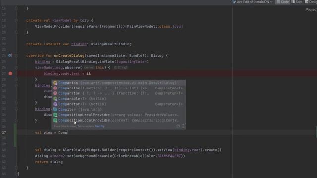
Task: Click the MainViewModel::class.java reference
Action: 154,26
